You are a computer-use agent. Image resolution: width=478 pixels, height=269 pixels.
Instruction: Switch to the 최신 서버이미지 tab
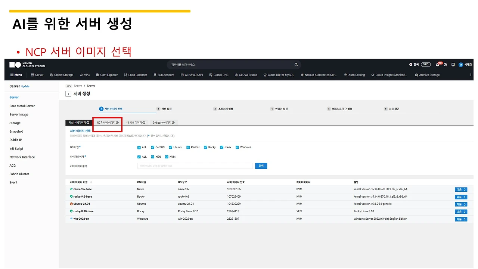coord(78,123)
